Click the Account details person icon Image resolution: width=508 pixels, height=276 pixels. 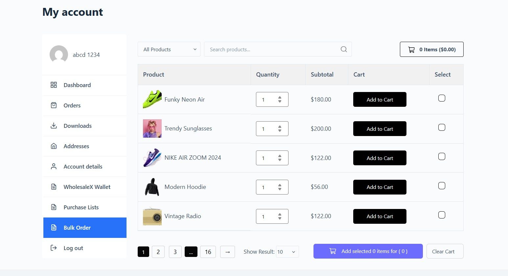tap(54, 167)
